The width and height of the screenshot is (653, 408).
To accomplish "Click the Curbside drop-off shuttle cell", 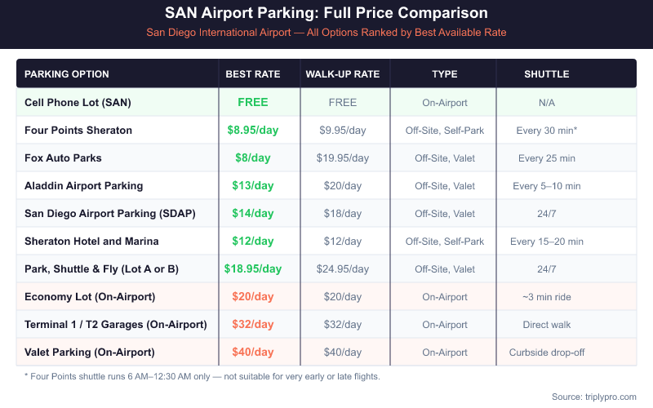I will [x=547, y=353].
